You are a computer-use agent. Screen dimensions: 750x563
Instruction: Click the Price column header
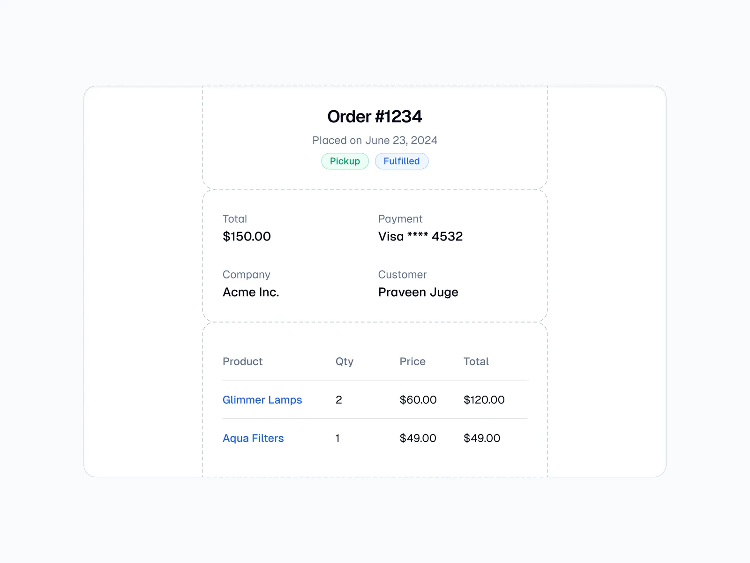[x=412, y=361]
